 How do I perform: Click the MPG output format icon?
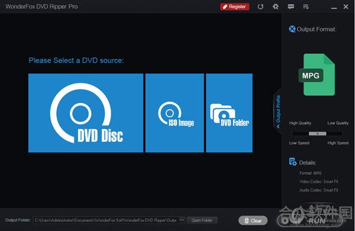tap(317, 75)
